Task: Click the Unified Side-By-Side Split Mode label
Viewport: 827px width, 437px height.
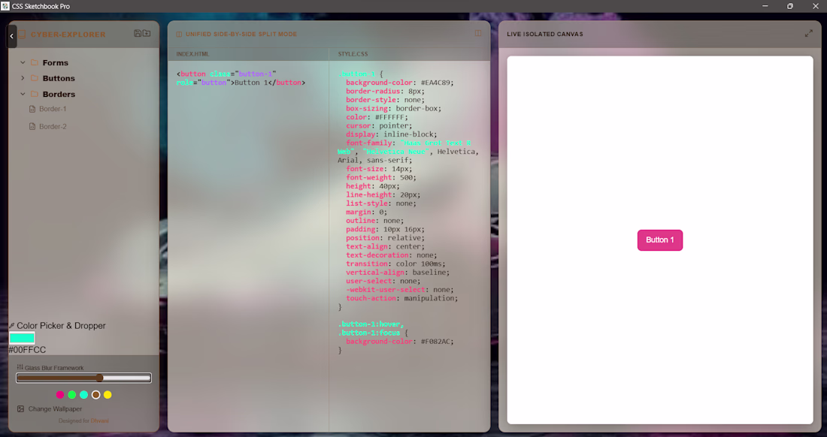Action: click(241, 35)
